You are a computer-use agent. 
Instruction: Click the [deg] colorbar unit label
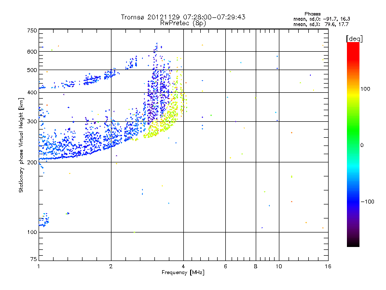(x=354, y=38)
